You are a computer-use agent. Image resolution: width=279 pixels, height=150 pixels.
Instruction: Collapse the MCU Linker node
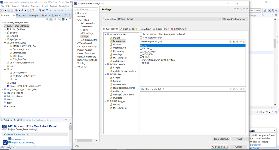(x=105, y=75)
